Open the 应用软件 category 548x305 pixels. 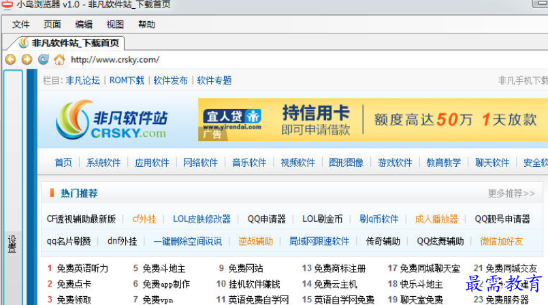[x=152, y=163]
